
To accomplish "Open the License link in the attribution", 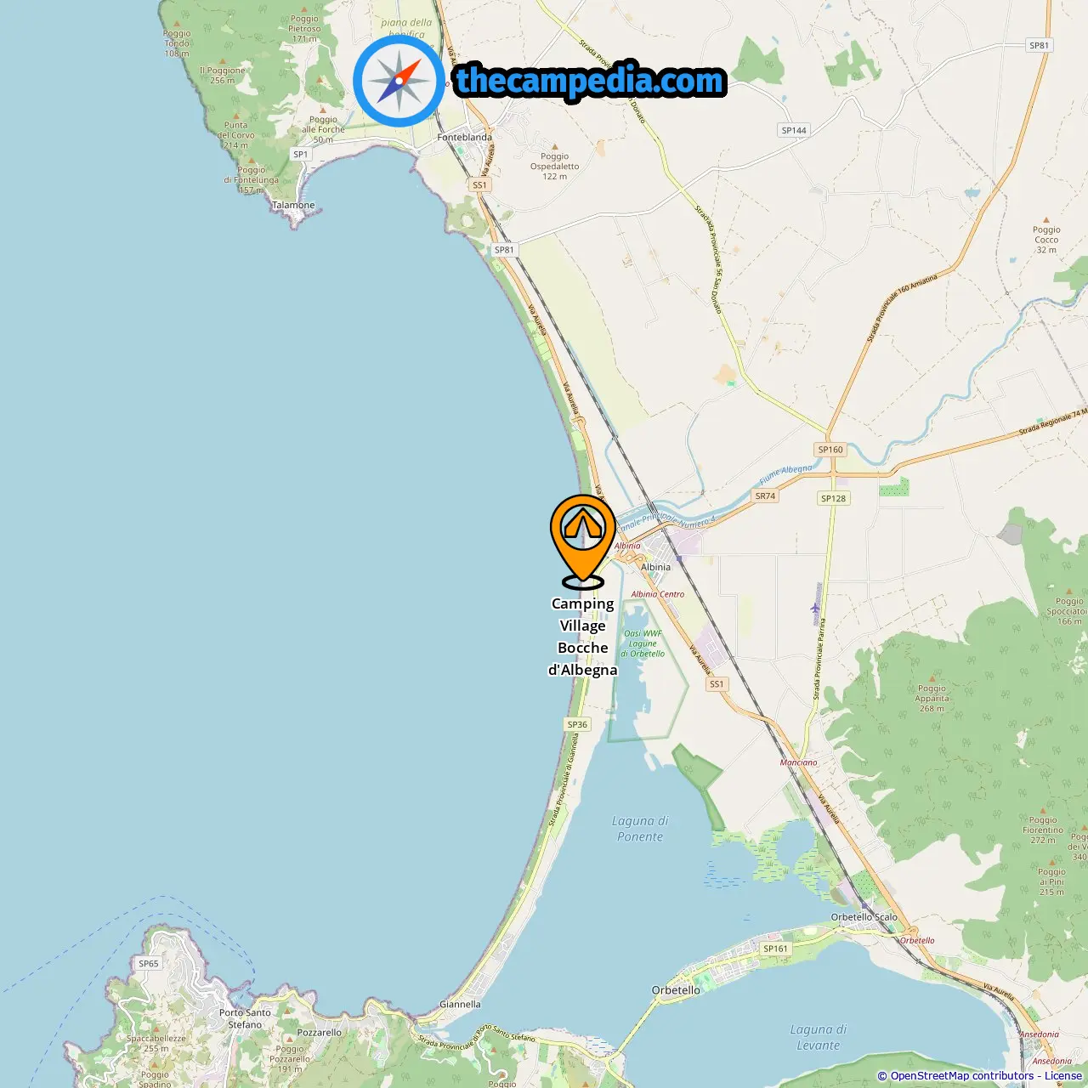I will coord(1063,1075).
